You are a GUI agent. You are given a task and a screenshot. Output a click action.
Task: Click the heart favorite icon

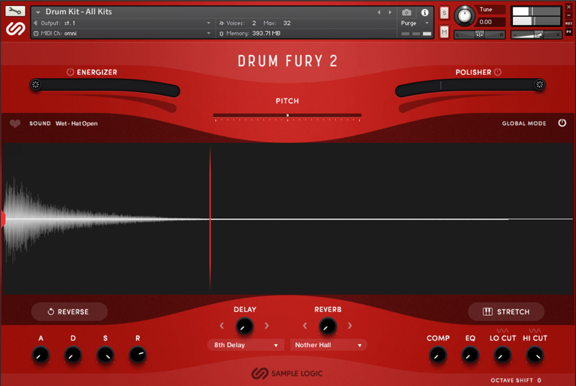pyautogui.click(x=15, y=124)
